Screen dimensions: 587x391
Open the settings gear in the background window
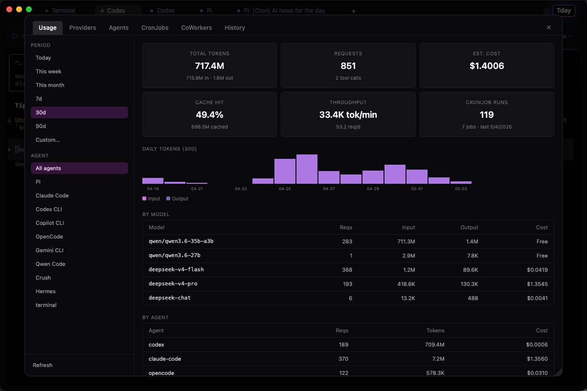click(x=546, y=11)
